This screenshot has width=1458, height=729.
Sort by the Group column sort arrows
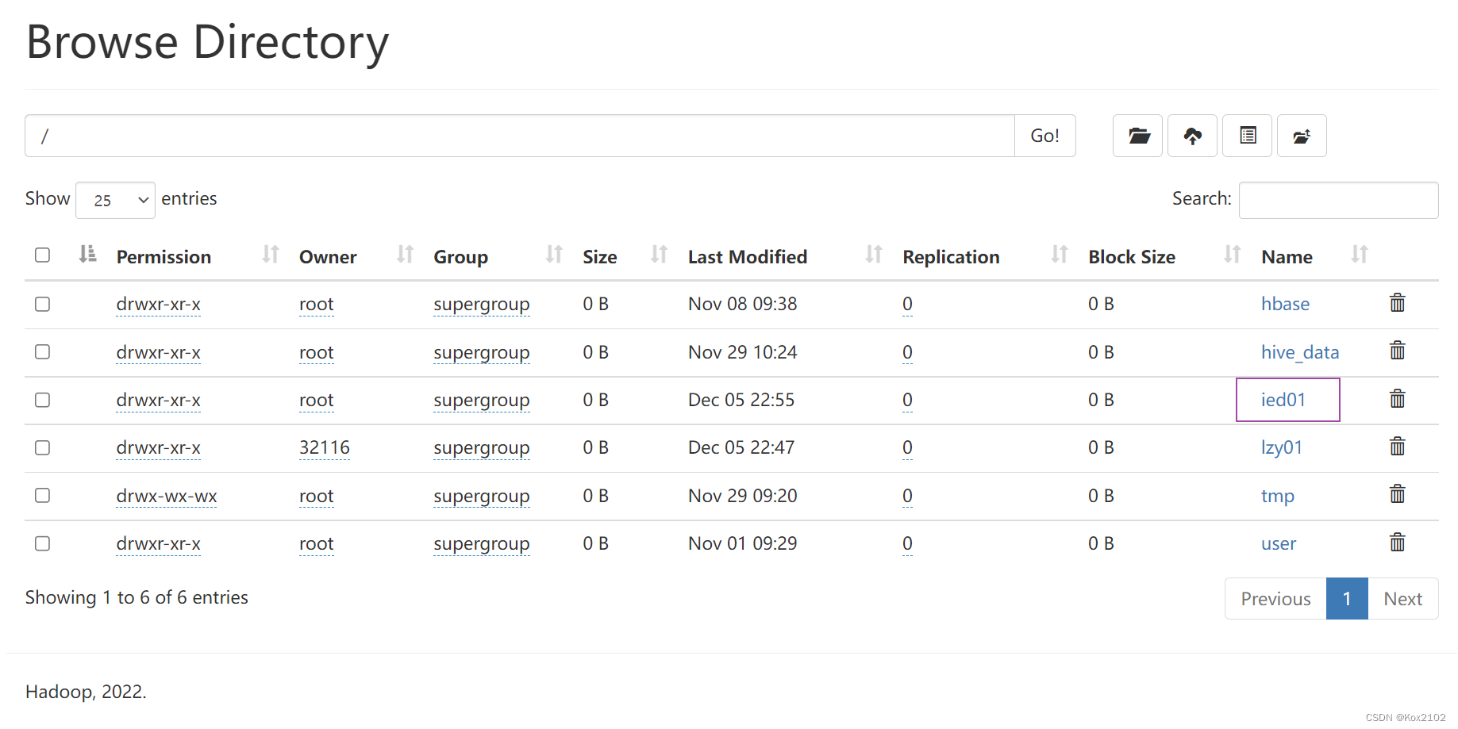(x=554, y=255)
